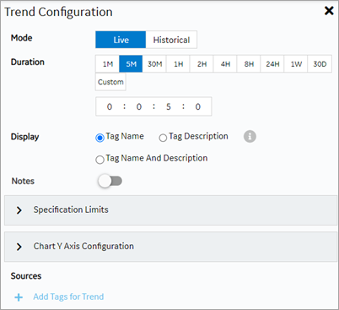Open the Custom duration option
The image size is (339, 310).
click(x=110, y=82)
